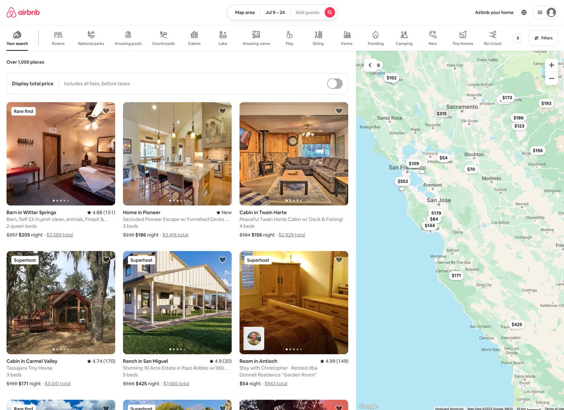Zoom in on the map

551,65
